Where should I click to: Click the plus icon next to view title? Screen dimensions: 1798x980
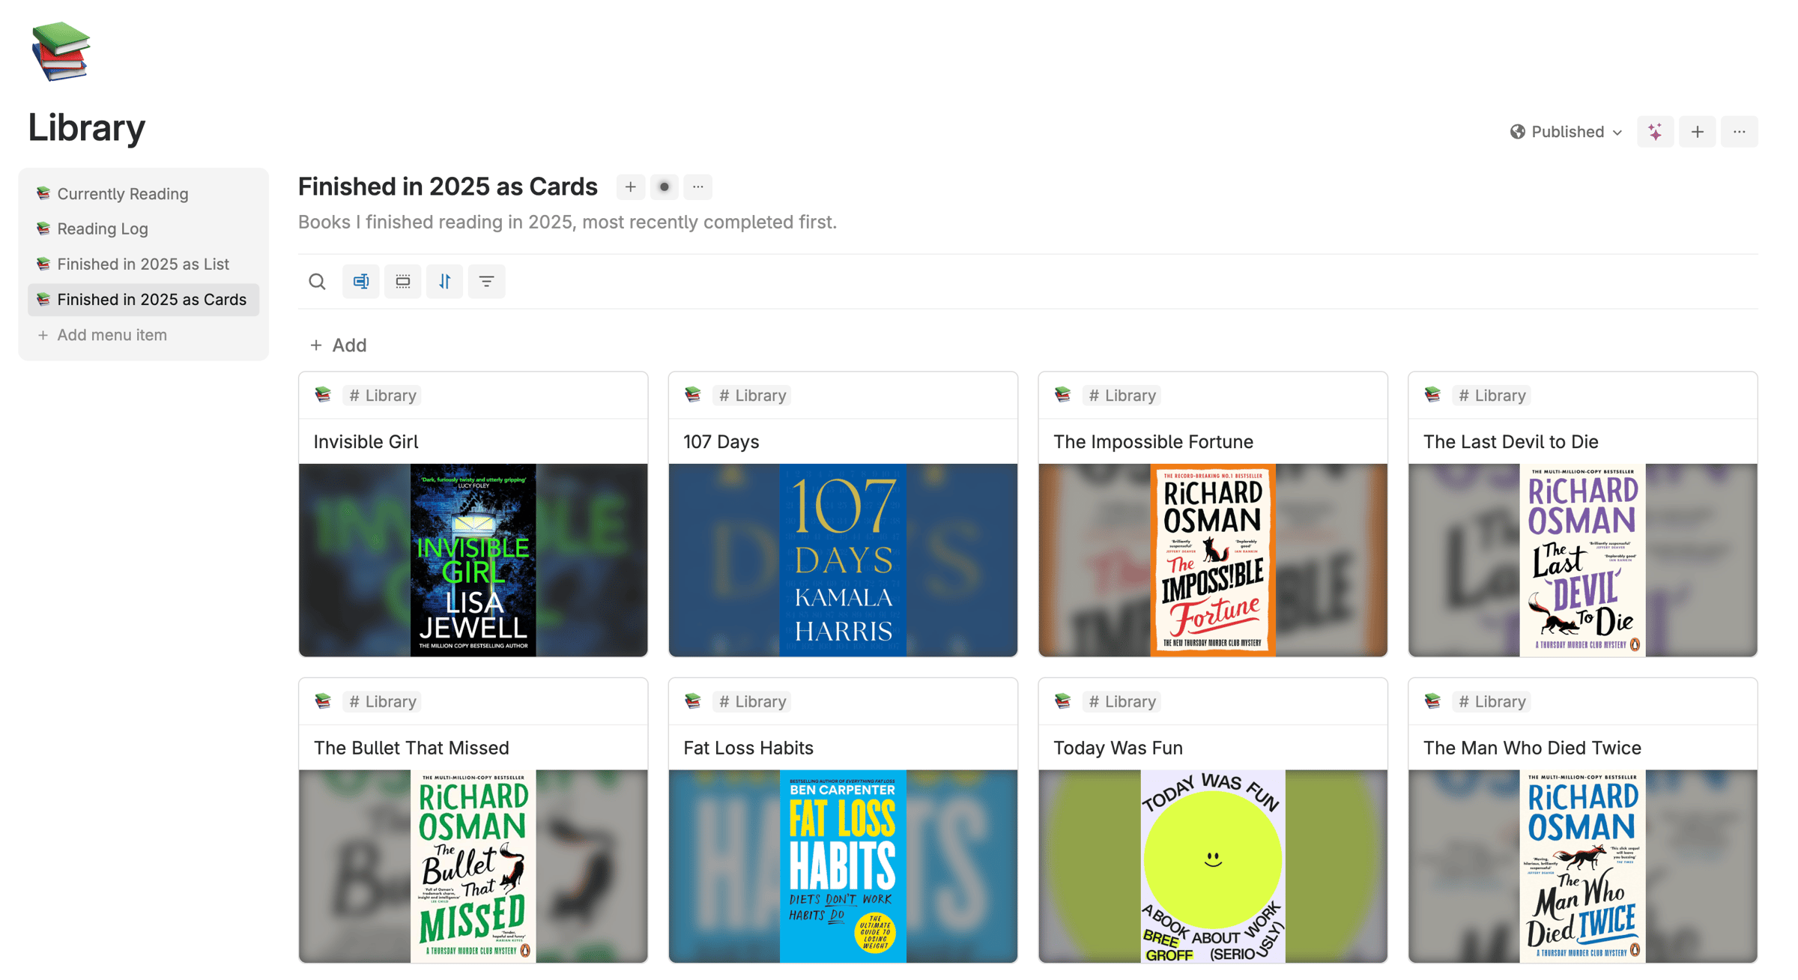(631, 187)
